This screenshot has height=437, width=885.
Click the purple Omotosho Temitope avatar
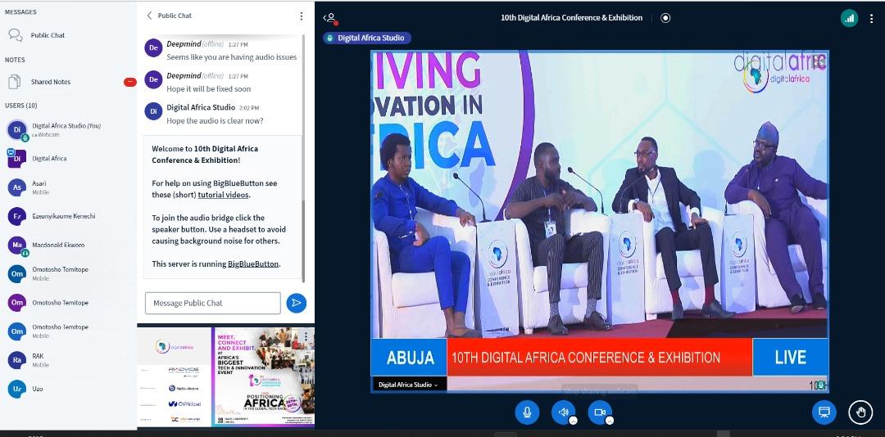coord(17,303)
